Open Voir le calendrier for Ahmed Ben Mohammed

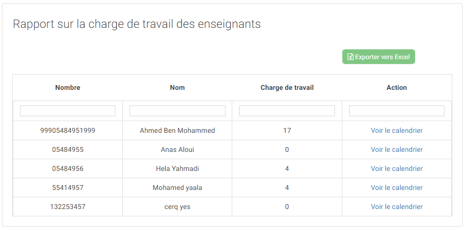point(397,130)
